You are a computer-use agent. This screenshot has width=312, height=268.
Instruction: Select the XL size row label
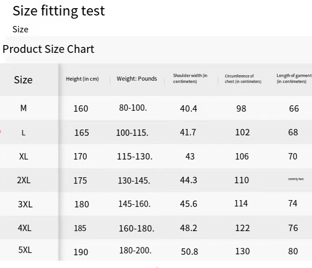[x=24, y=156]
